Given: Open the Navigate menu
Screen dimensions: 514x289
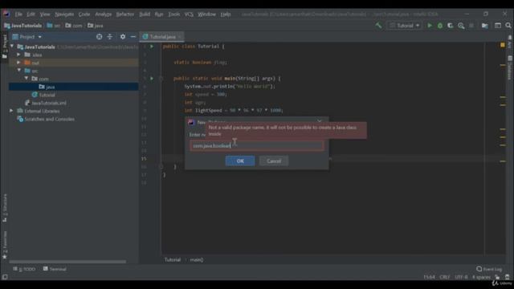Looking at the screenshot, I should [64, 14].
